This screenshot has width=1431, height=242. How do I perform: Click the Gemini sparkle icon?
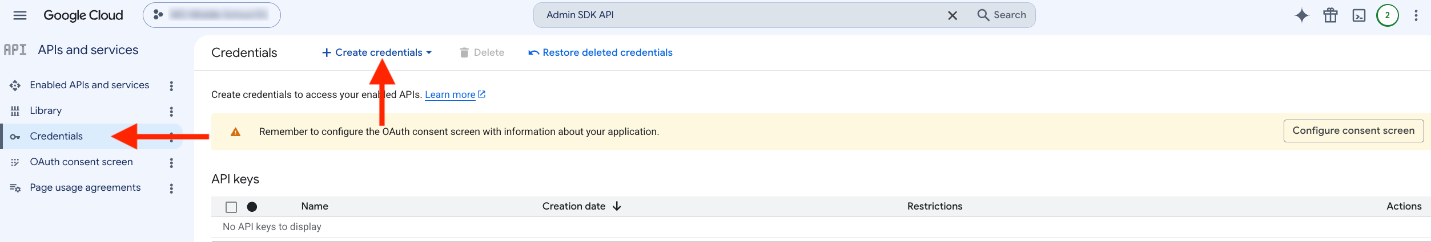point(1301,15)
